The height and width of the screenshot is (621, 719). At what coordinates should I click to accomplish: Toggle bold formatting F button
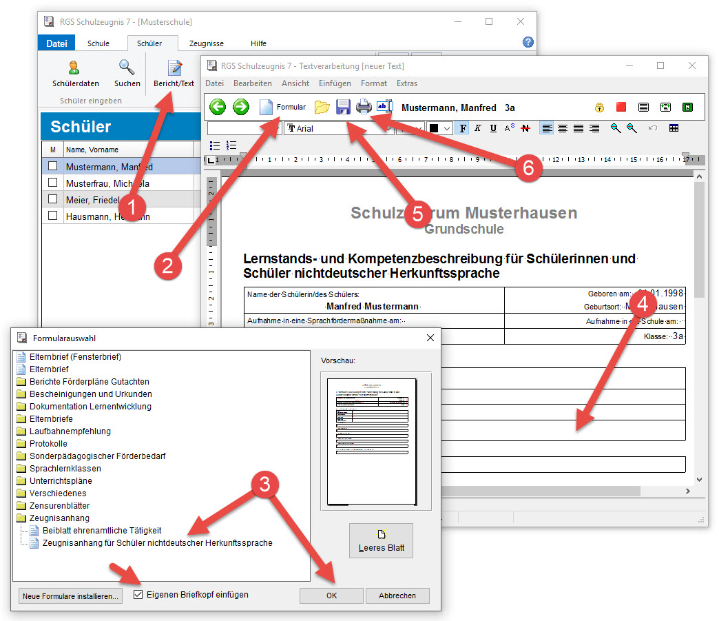[463, 128]
